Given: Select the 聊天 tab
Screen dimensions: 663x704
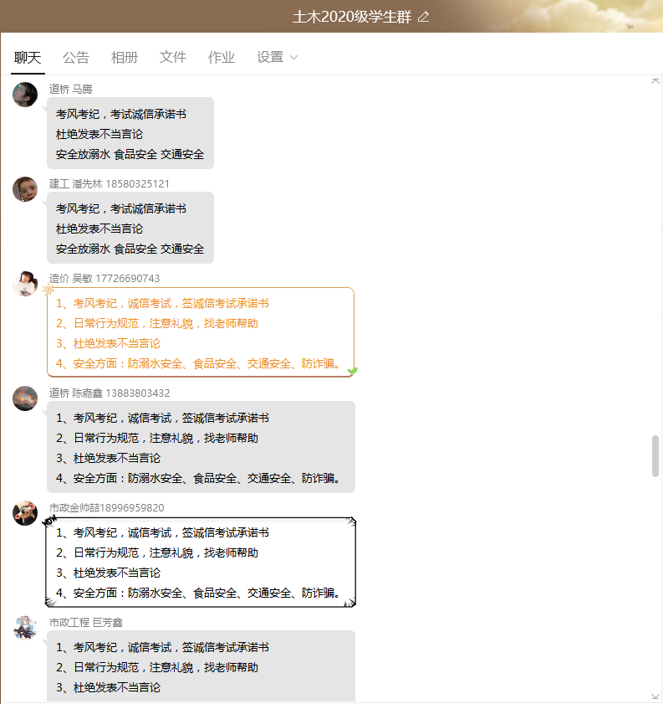Looking at the screenshot, I should pos(28,58).
